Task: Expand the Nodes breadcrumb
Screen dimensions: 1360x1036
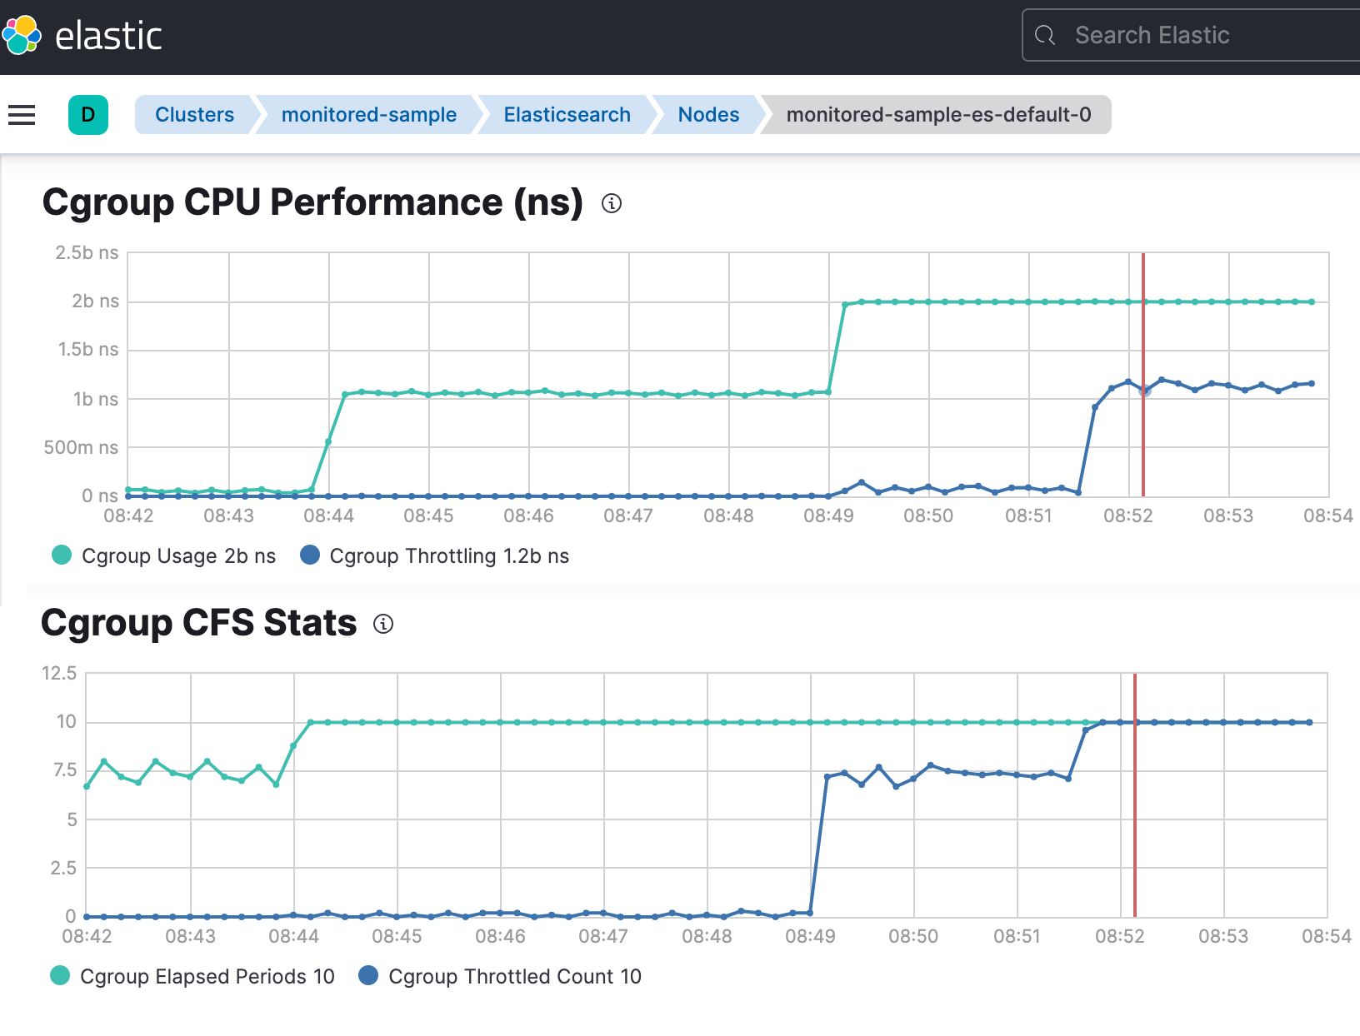Action: [x=708, y=115]
